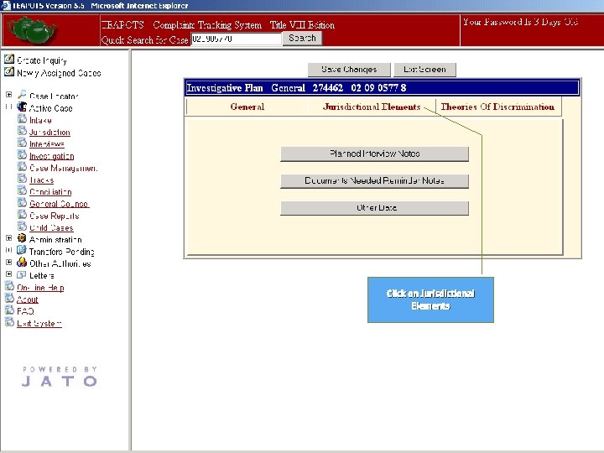Click the Newly Assigned Cases icon

(9, 71)
